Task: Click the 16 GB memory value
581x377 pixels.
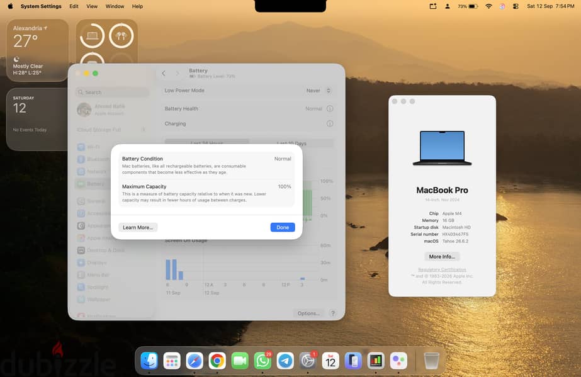Action: tap(448, 220)
